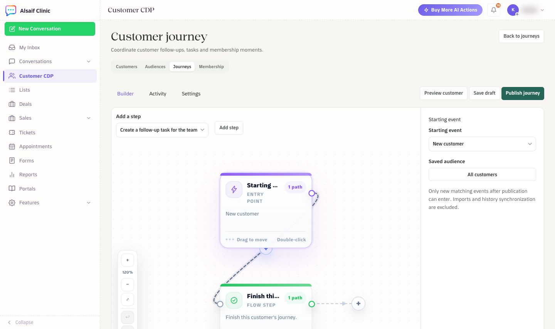Click the K user avatar
The height and width of the screenshot is (329, 555).
point(513,10)
